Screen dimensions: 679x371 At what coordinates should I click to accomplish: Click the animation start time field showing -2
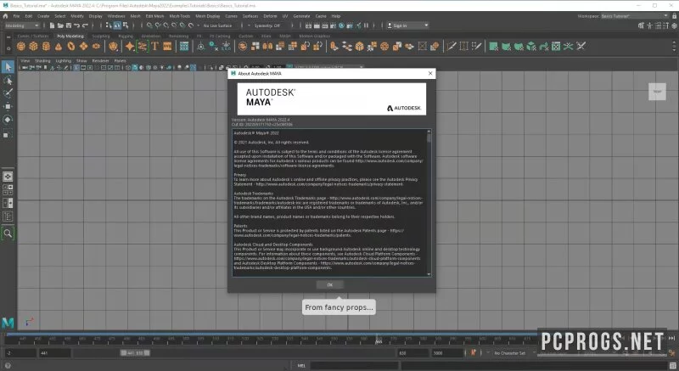(20, 353)
